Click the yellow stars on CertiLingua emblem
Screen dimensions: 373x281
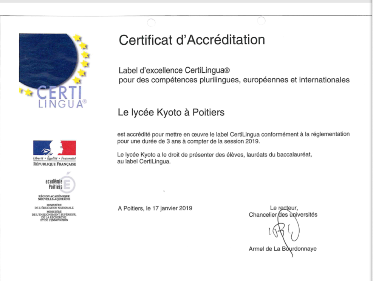(x=82, y=57)
